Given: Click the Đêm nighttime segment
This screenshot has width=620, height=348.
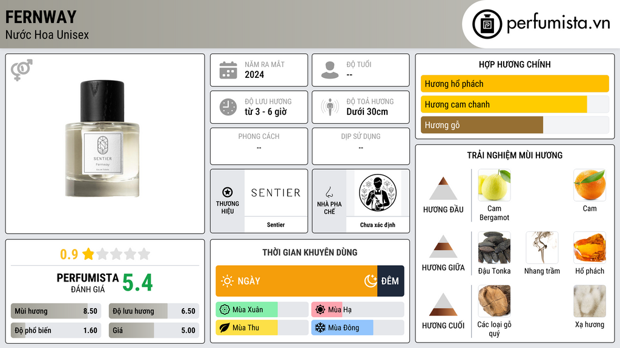Looking at the screenshot, I should (391, 281).
